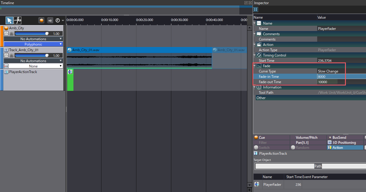The width and height of the screenshot is (366, 192).
Task: Float the Timeline panel window
Action: click(246, 3)
